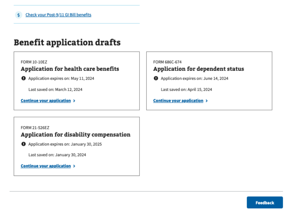Click the info icon on disability compensation card
This screenshot has width=294, height=215.
coord(23,144)
